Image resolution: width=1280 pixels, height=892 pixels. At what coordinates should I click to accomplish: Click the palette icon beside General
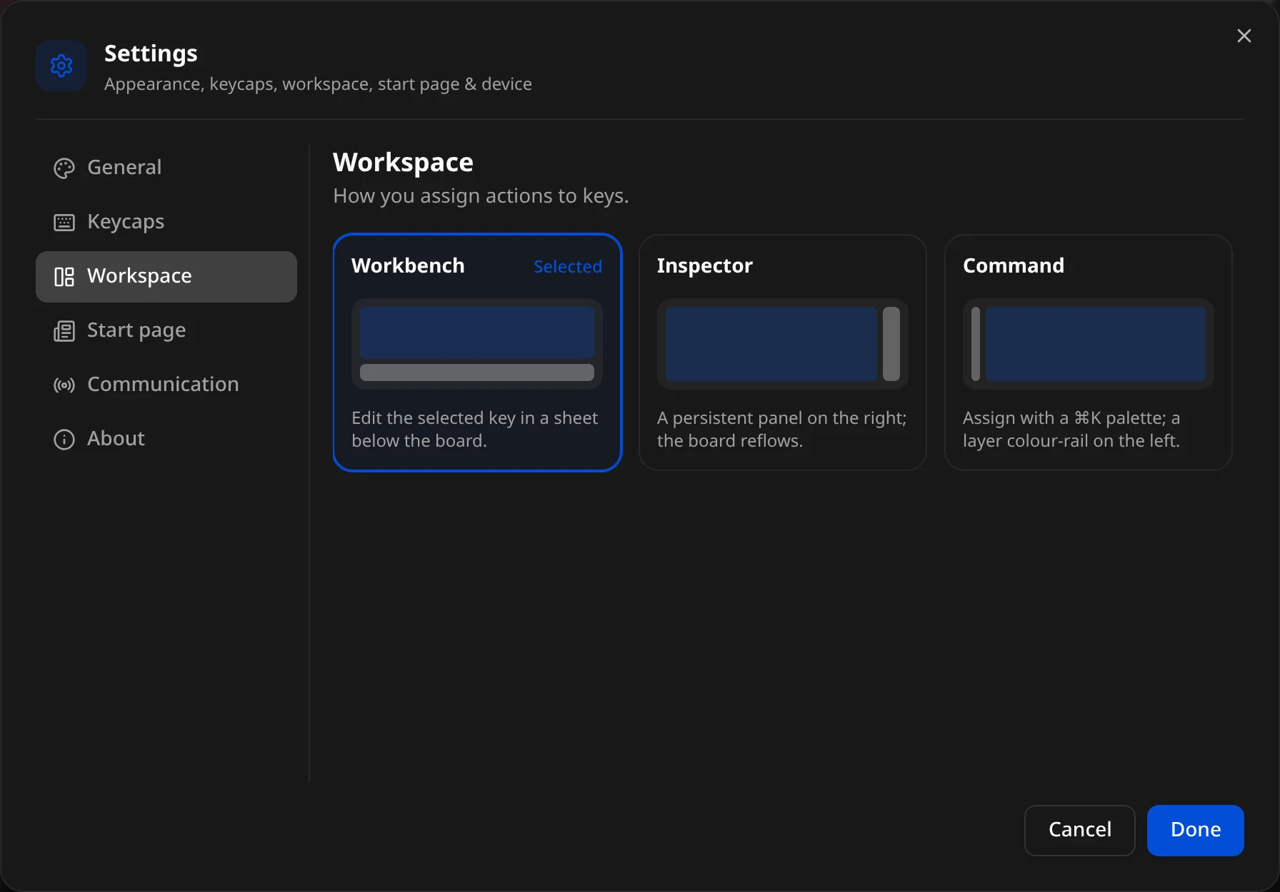64,168
